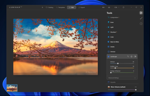Image resolution: width=150 pixels, height=96 pixels.
Task: Select the brush local-masking icon
Action: pyautogui.click(x=141, y=18)
